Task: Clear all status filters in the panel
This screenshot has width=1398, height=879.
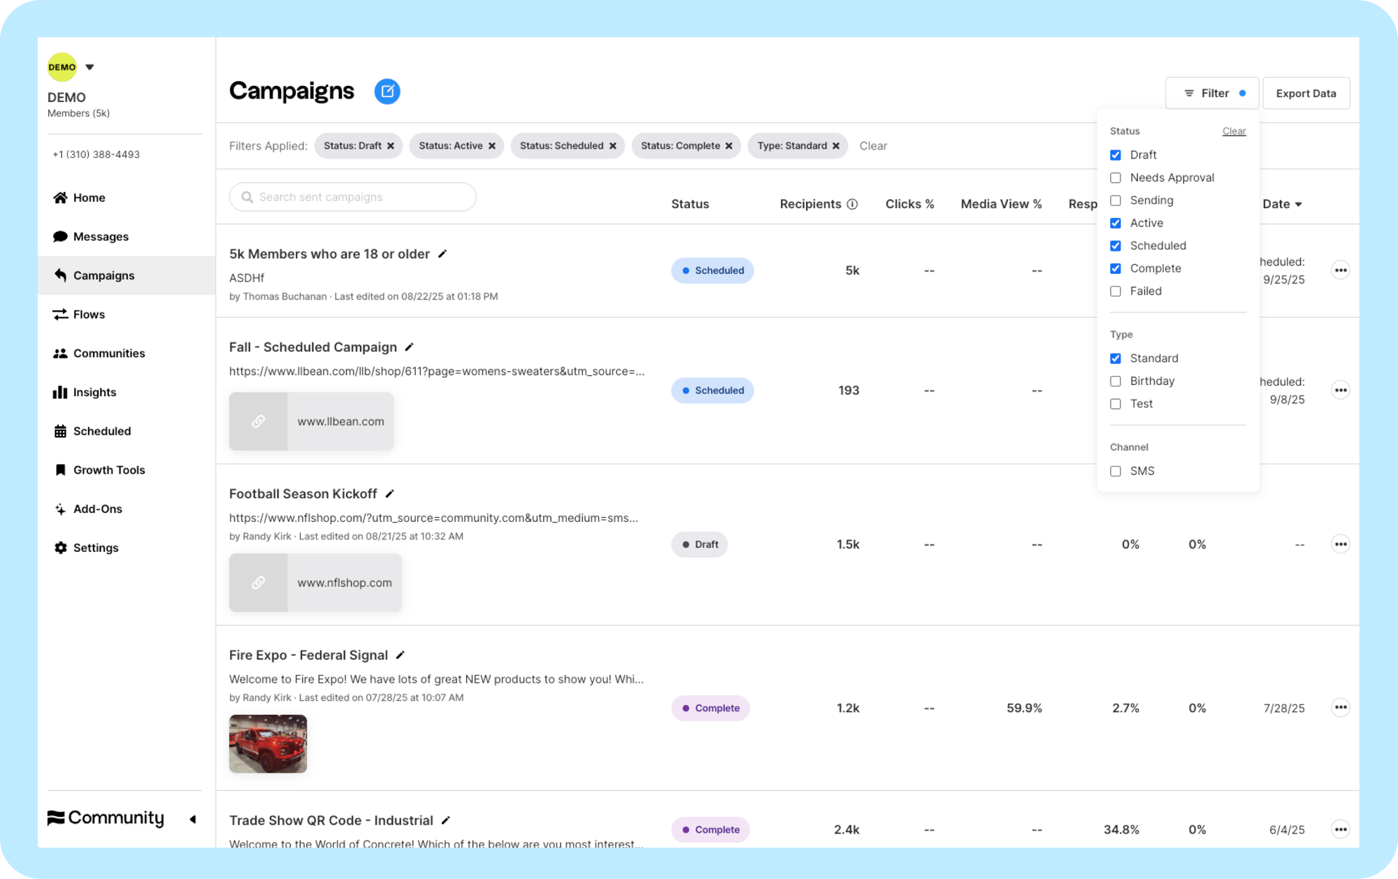Action: click(x=1234, y=131)
